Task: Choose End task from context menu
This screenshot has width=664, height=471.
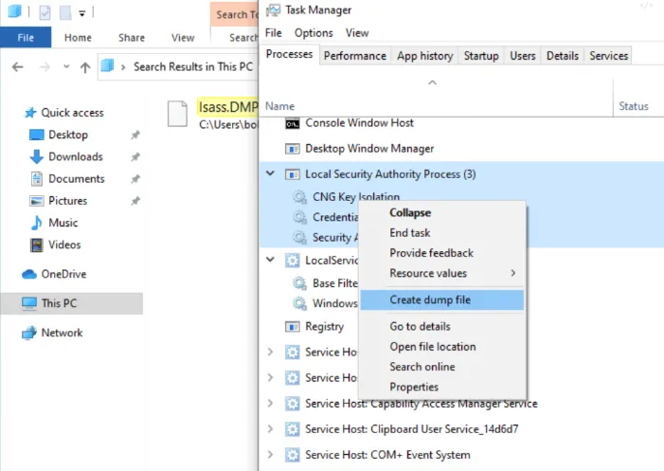Action: 409,233
